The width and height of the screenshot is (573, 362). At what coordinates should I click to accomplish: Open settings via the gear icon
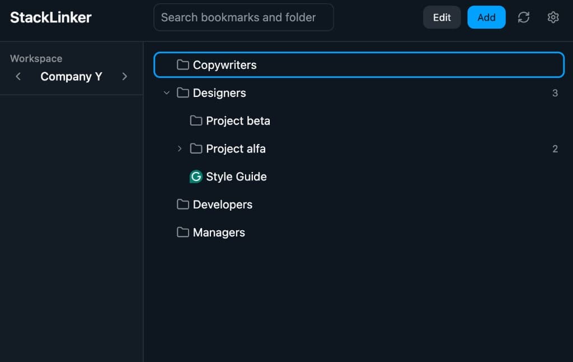[553, 17]
